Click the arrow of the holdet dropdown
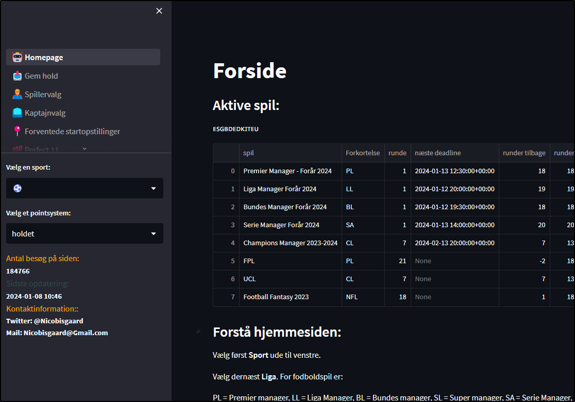This screenshot has height=402, width=575. (154, 234)
